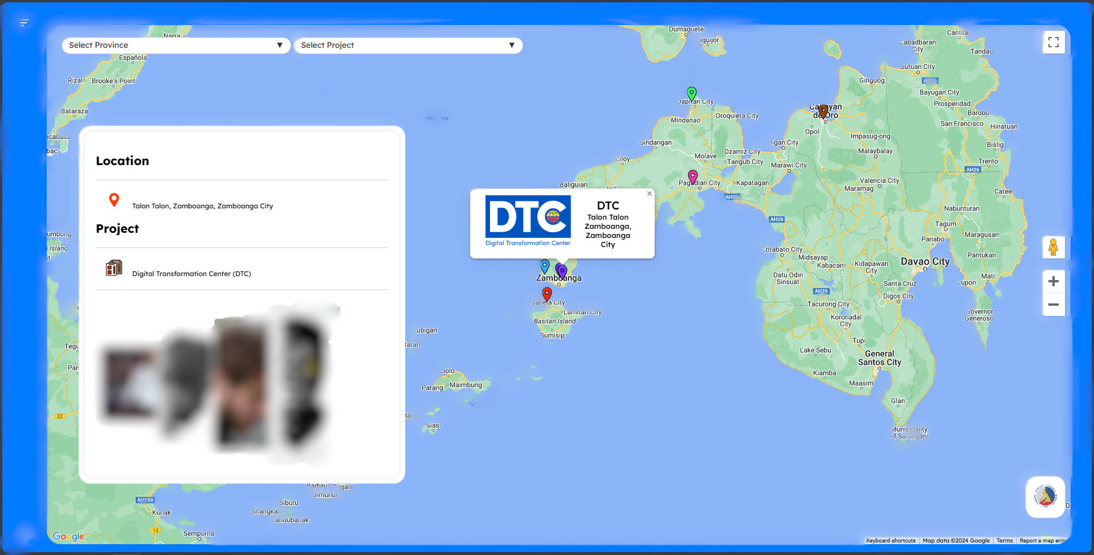Click the blue marker near Zamboanga

[545, 266]
